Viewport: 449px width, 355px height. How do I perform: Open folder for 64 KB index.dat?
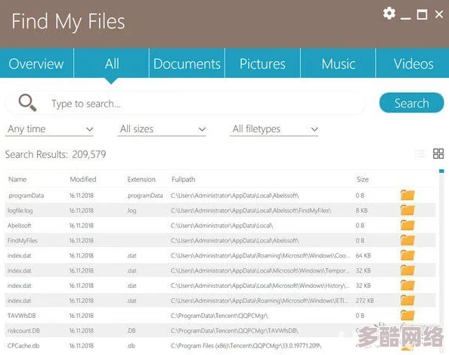pos(407,255)
